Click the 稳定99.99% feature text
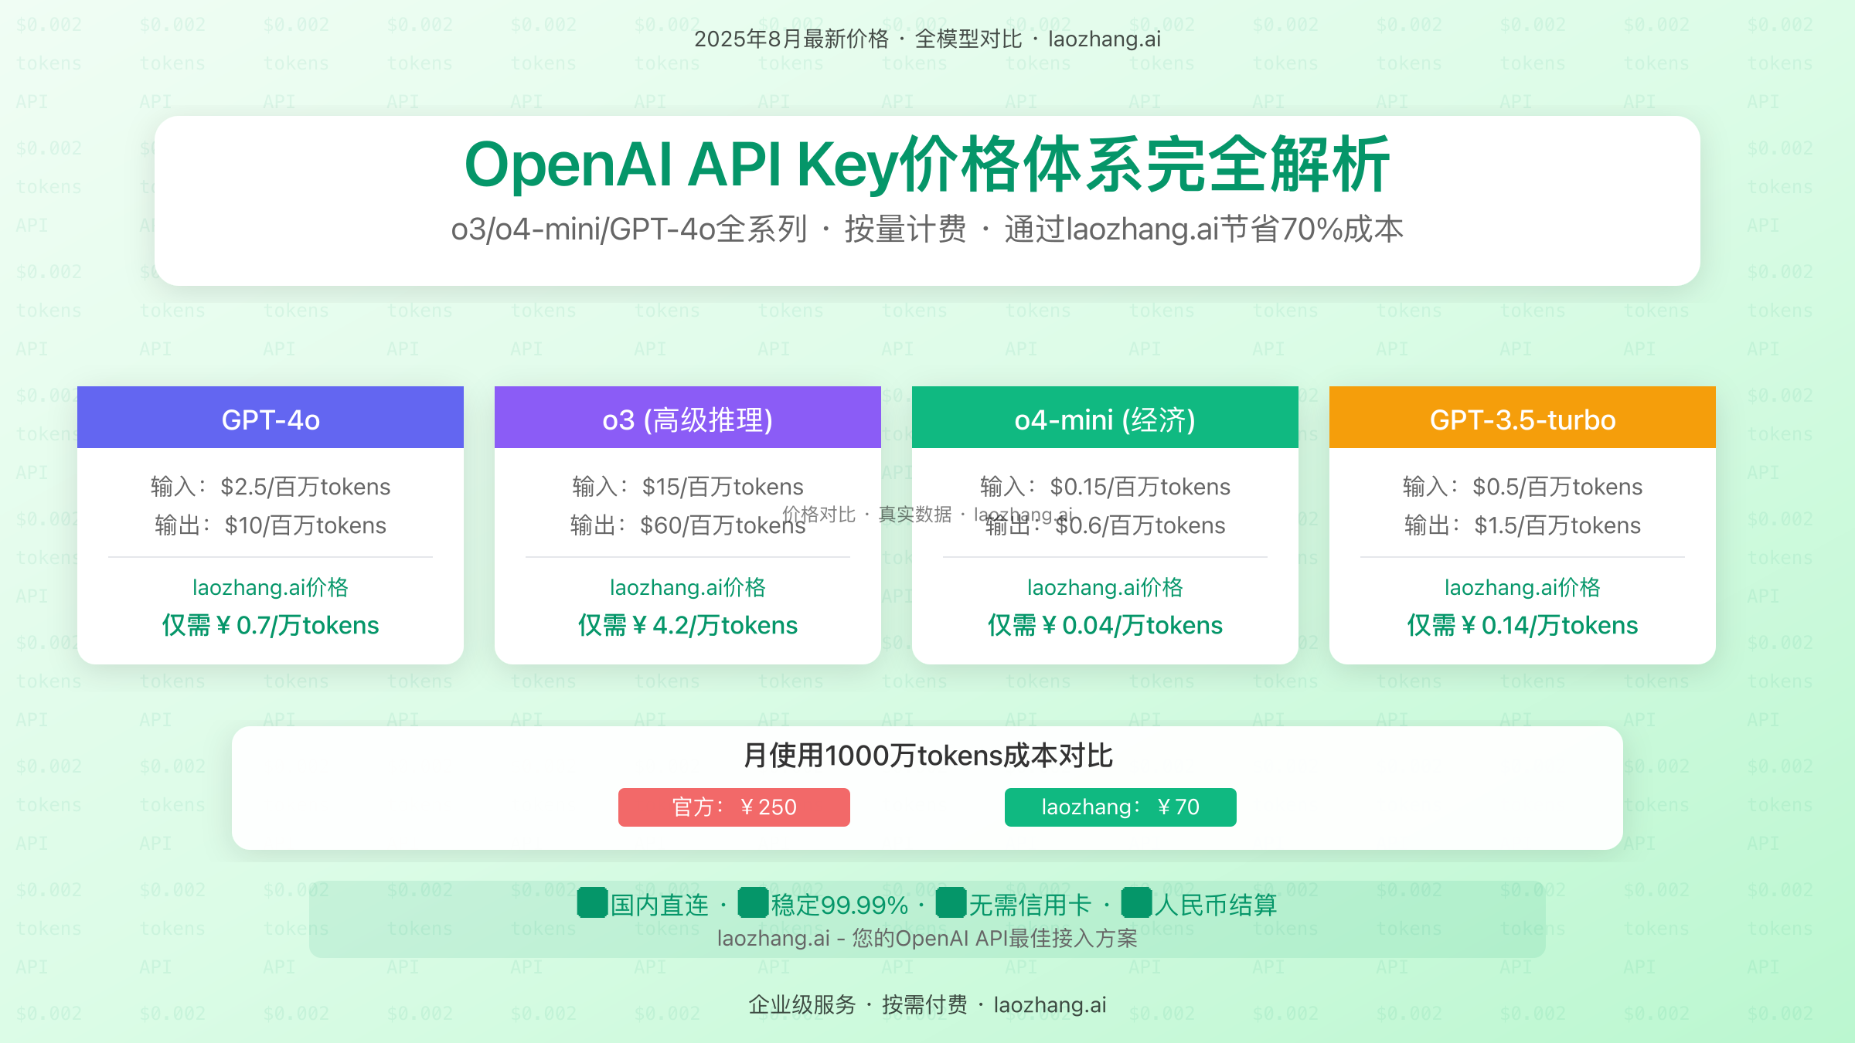The image size is (1855, 1043). [x=839, y=905]
